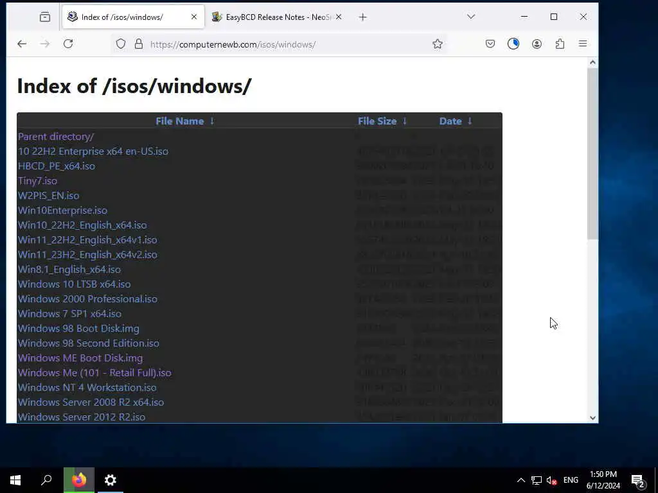Sort list by File Name
The image size is (658, 493).
point(180,121)
